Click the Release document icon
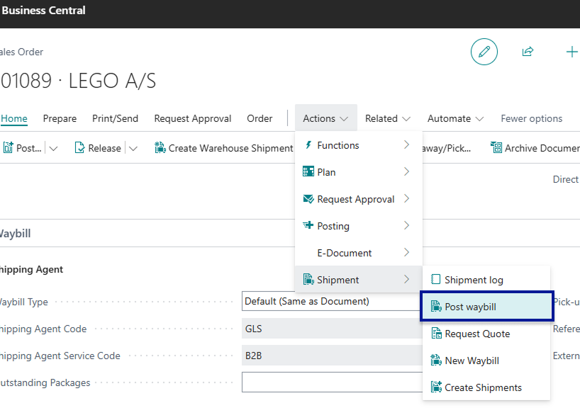 tap(79, 148)
